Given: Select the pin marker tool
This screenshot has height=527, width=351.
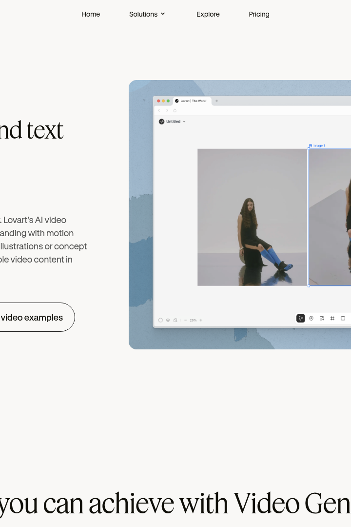Looking at the screenshot, I should (x=312, y=318).
